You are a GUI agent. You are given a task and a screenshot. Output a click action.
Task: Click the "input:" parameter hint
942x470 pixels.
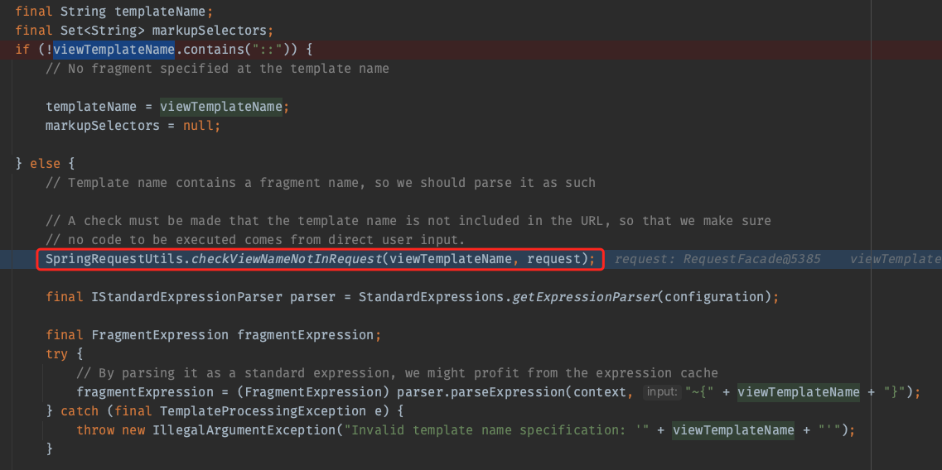click(x=662, y=392)
